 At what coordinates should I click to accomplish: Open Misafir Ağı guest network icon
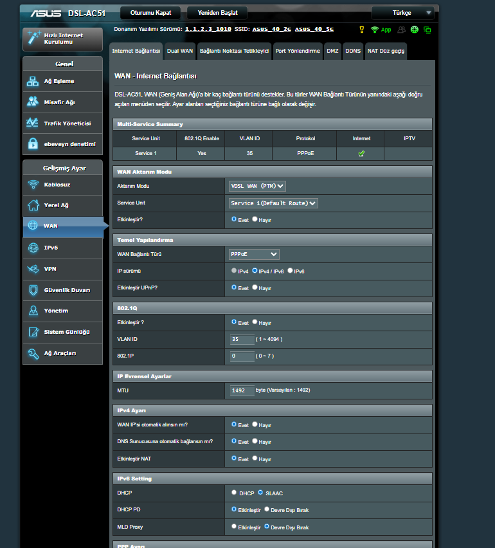coord(33,102)
